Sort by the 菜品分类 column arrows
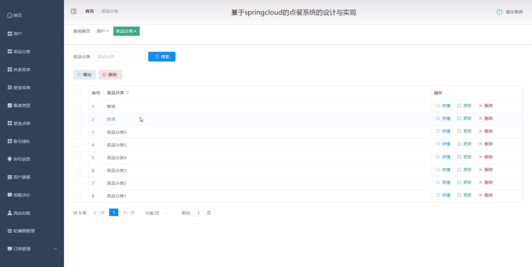532x267 pixels. click(x=128, y=93)
